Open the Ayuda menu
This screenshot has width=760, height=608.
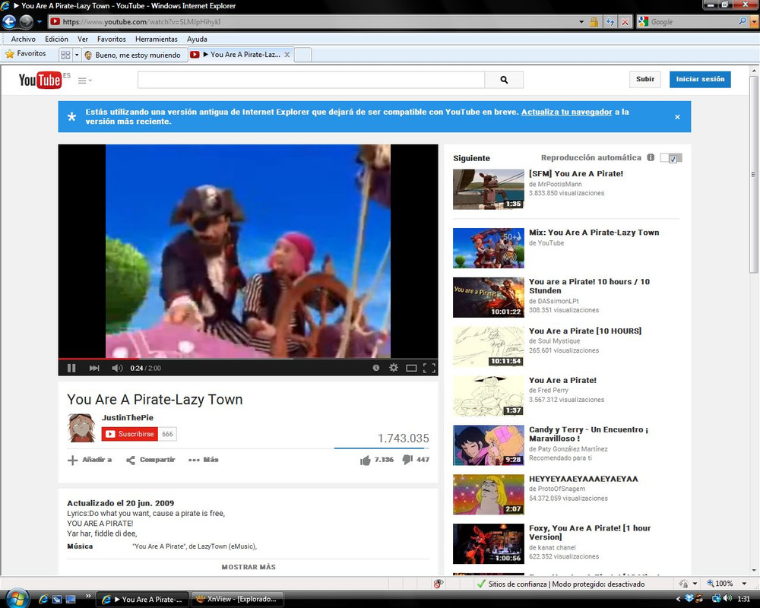tap(197, 40)
